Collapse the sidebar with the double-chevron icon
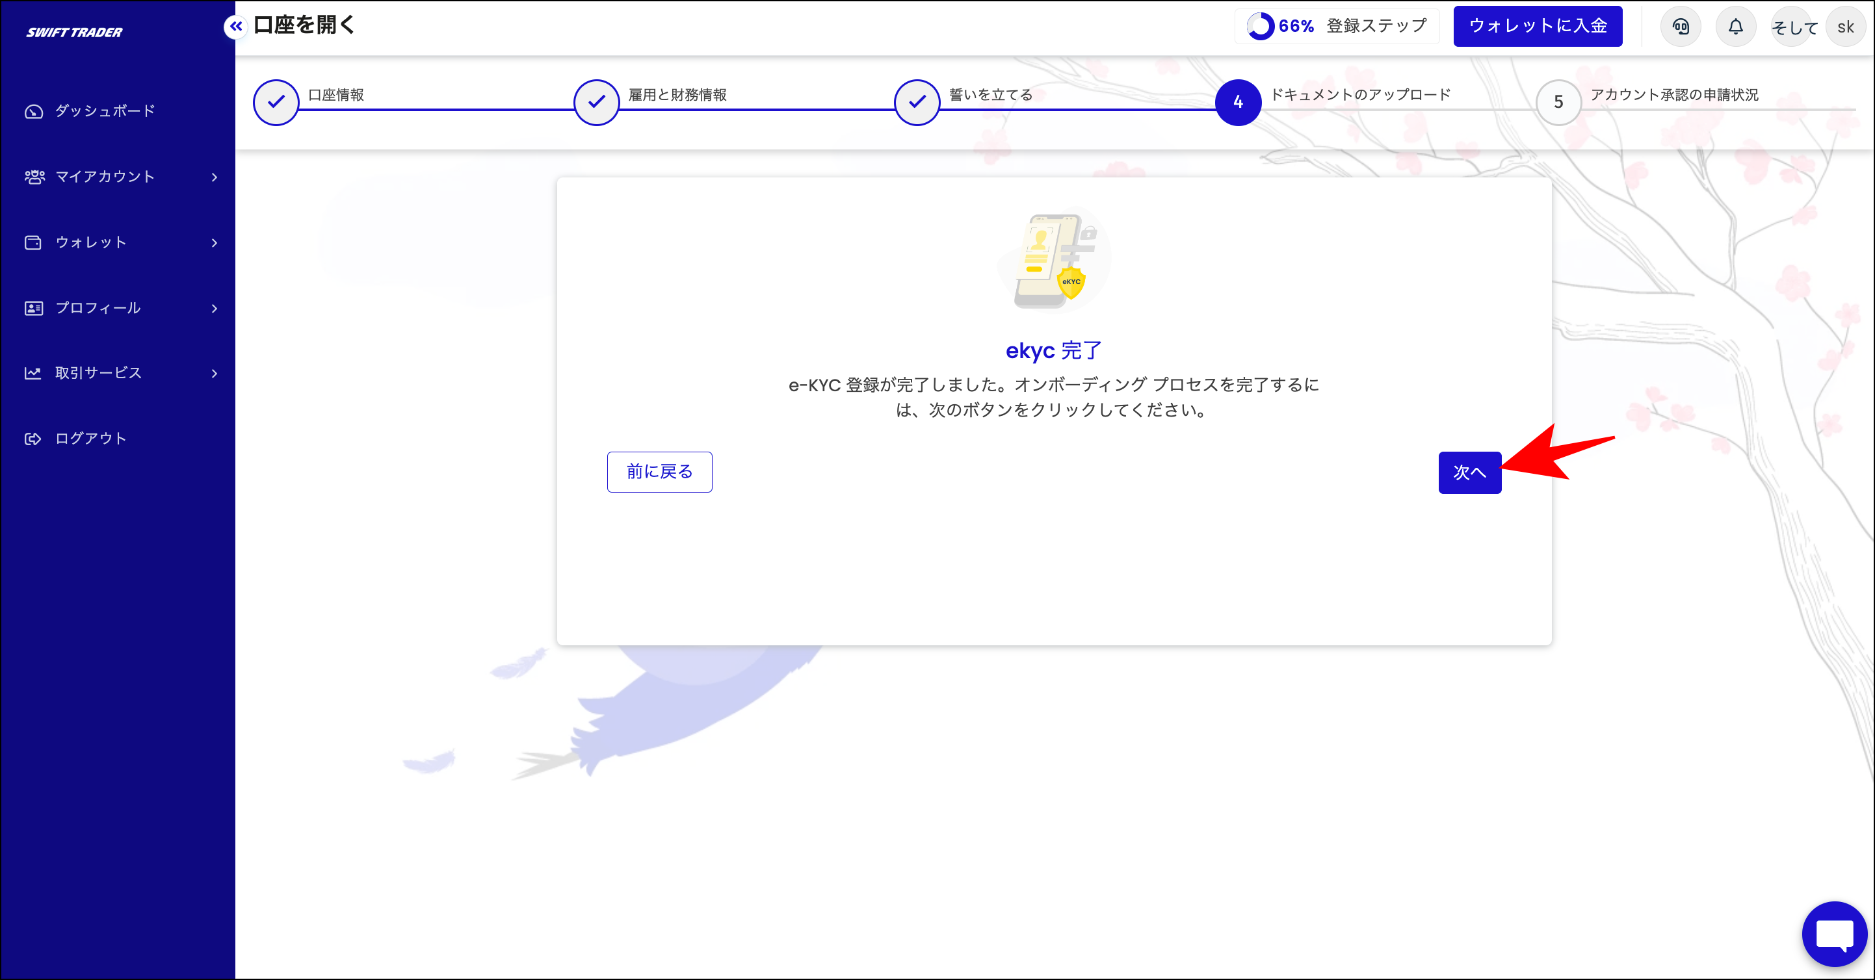Image resolution: width=1875 pixels, height=980 pixels. pos(235,27)
